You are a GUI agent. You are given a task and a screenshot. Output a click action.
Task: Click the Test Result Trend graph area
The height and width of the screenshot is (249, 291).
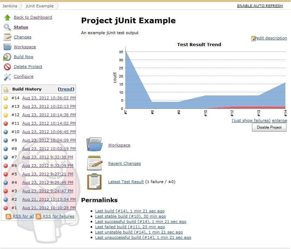point(205,79)
